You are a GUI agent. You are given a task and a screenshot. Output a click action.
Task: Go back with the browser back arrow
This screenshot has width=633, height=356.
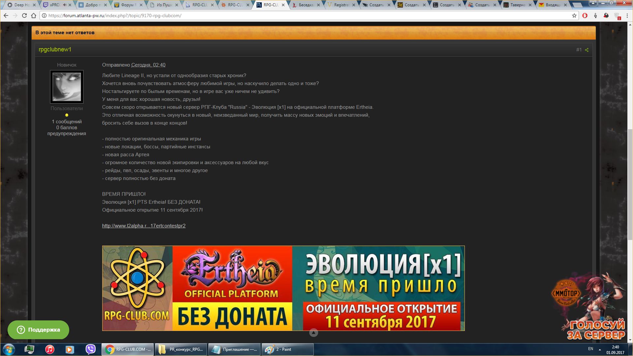click(x=6, y=15)
